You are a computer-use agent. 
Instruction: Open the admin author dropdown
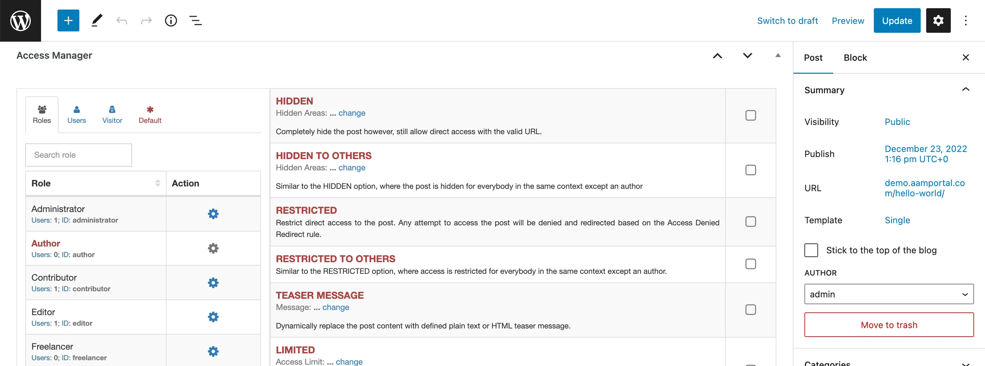click(889, 294)
